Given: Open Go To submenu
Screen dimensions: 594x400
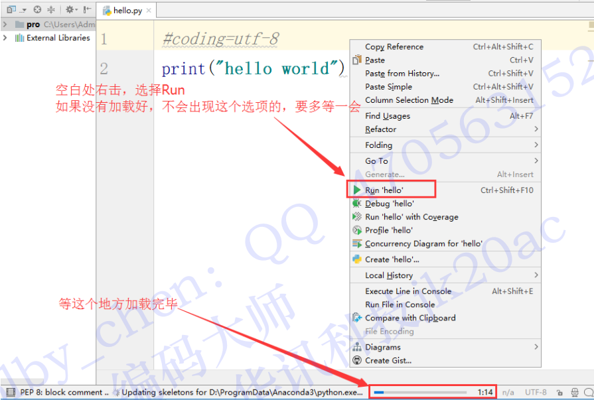Looking at the screenshot, I should point(445,161).
